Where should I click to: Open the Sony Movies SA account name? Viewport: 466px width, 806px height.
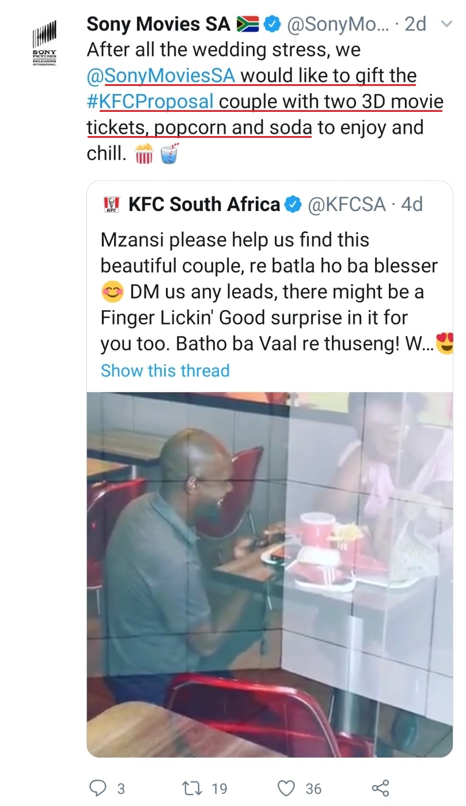pos(159,24)
